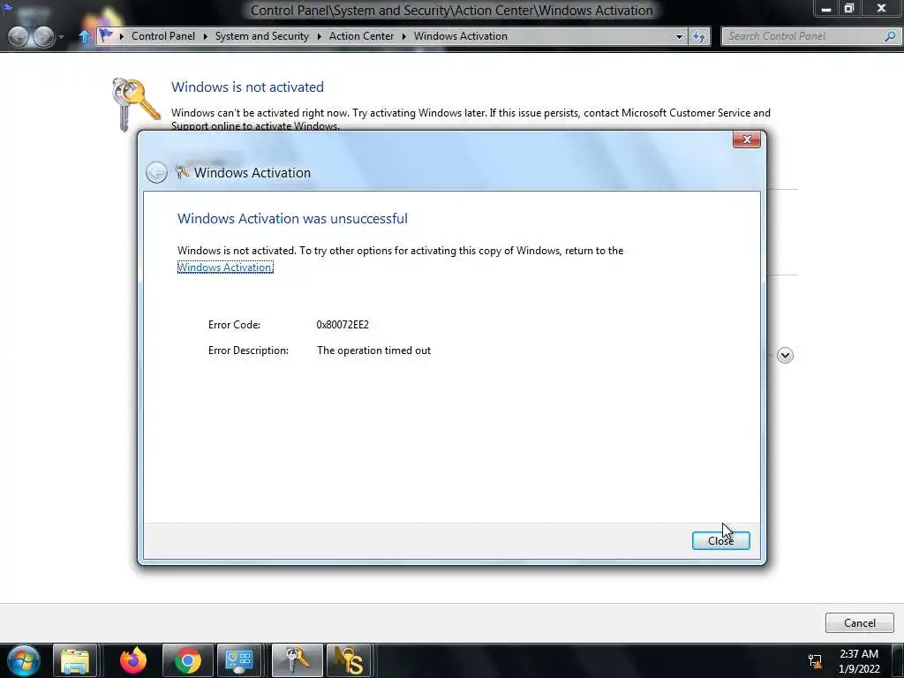Click the keys icon beside the Windows Activation title

click(x=182, y=172)
